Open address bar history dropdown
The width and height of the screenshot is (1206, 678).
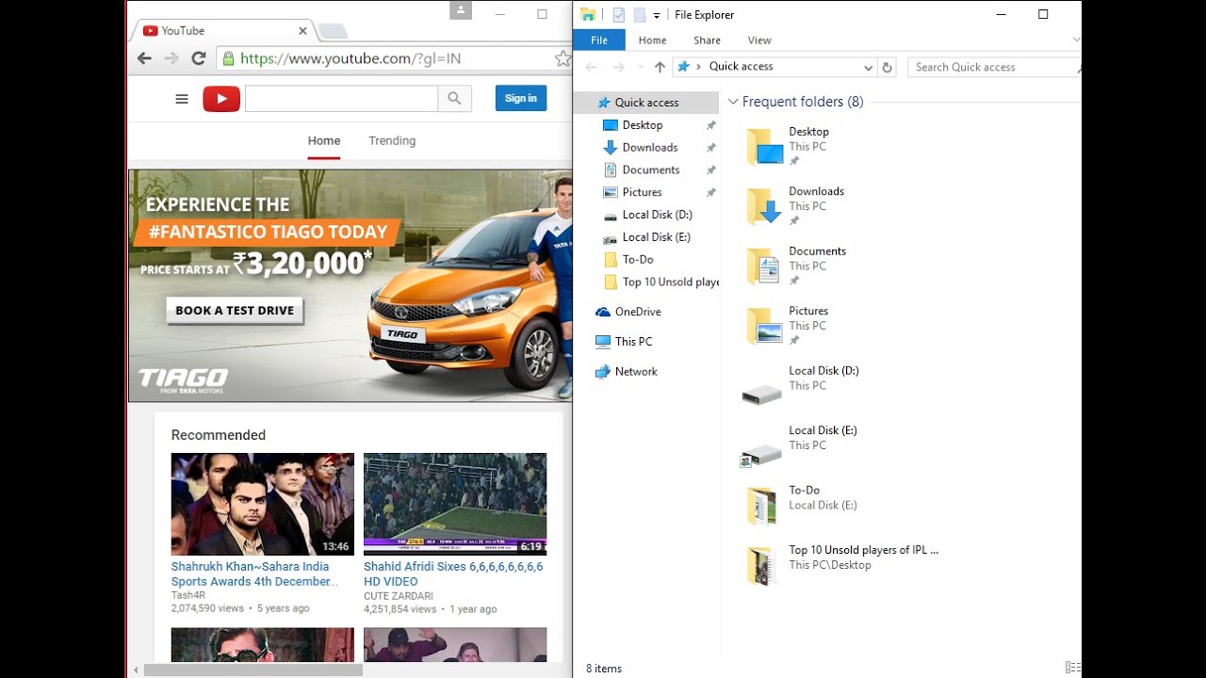[868, 67]
